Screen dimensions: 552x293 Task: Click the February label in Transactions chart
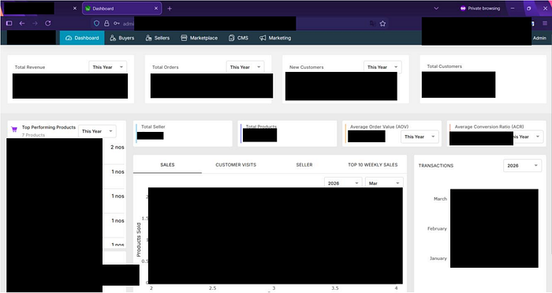pyautogui.click(x=437, y=229)
